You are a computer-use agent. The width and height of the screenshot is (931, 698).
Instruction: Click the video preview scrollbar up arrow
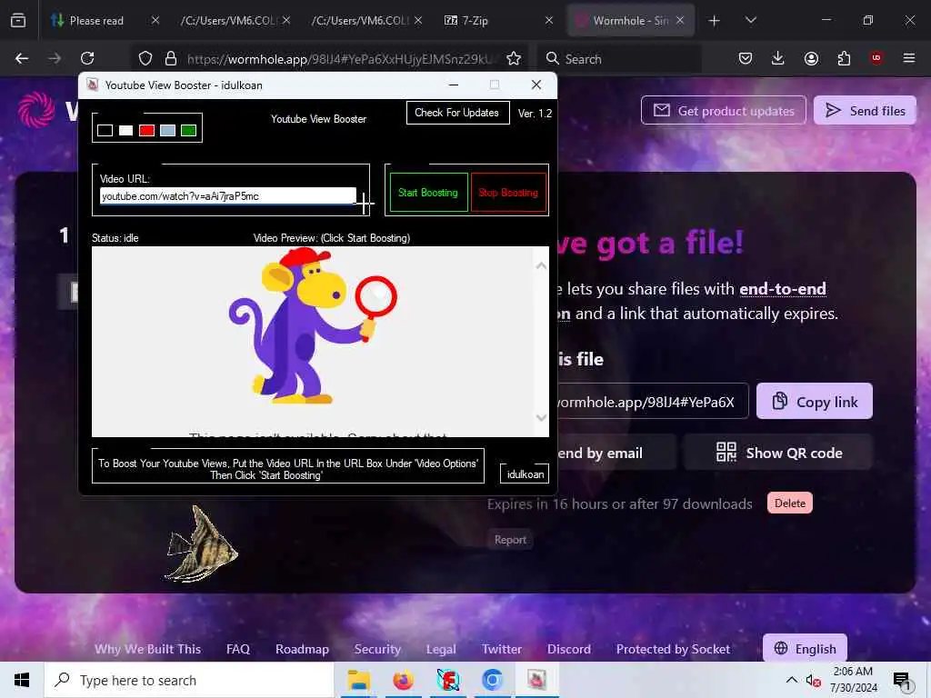(x=541, y=266)
